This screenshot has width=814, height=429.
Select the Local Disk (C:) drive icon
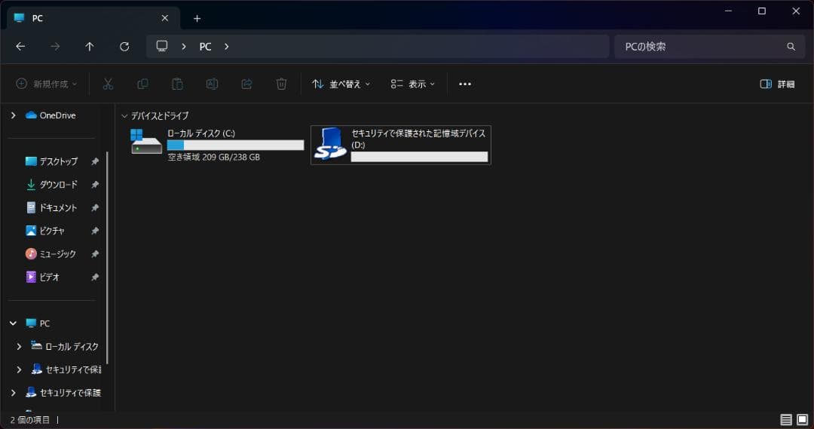click(x=146, y=142)
